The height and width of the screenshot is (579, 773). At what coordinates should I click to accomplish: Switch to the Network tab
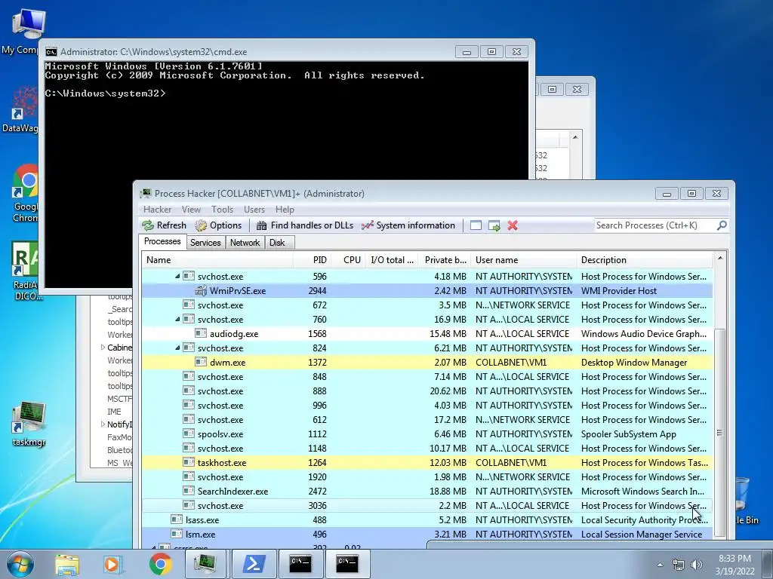pyautogui.click(x=245, y=242)
